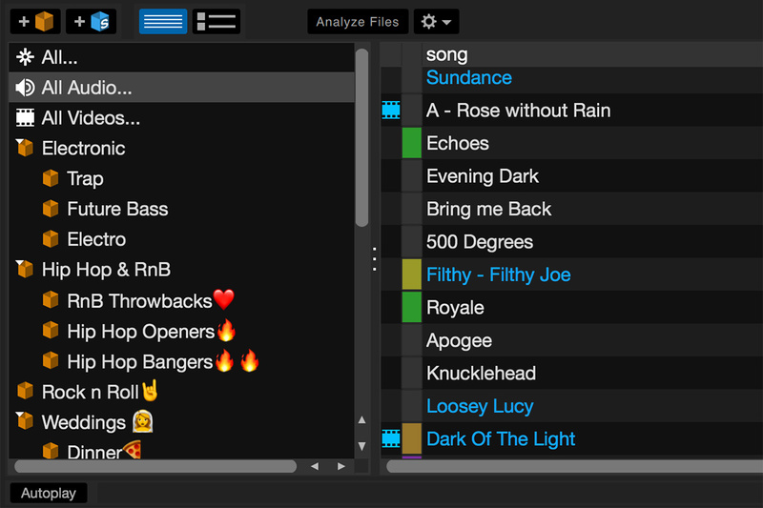Click the Rock n Roll crate icon
Viewport: 763px width, 508px height.
[x=25, y=392]
